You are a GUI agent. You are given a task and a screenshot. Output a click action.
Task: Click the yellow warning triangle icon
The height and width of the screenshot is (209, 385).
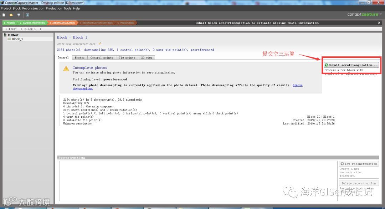[66, 68]
